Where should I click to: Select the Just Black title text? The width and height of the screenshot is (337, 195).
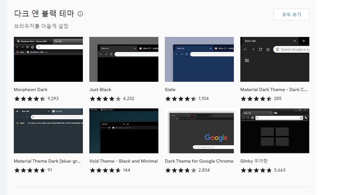[x=100, y=90]
